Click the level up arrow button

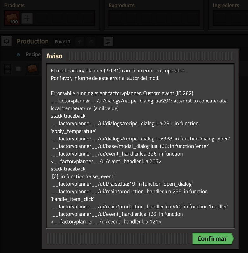(79, 42)
